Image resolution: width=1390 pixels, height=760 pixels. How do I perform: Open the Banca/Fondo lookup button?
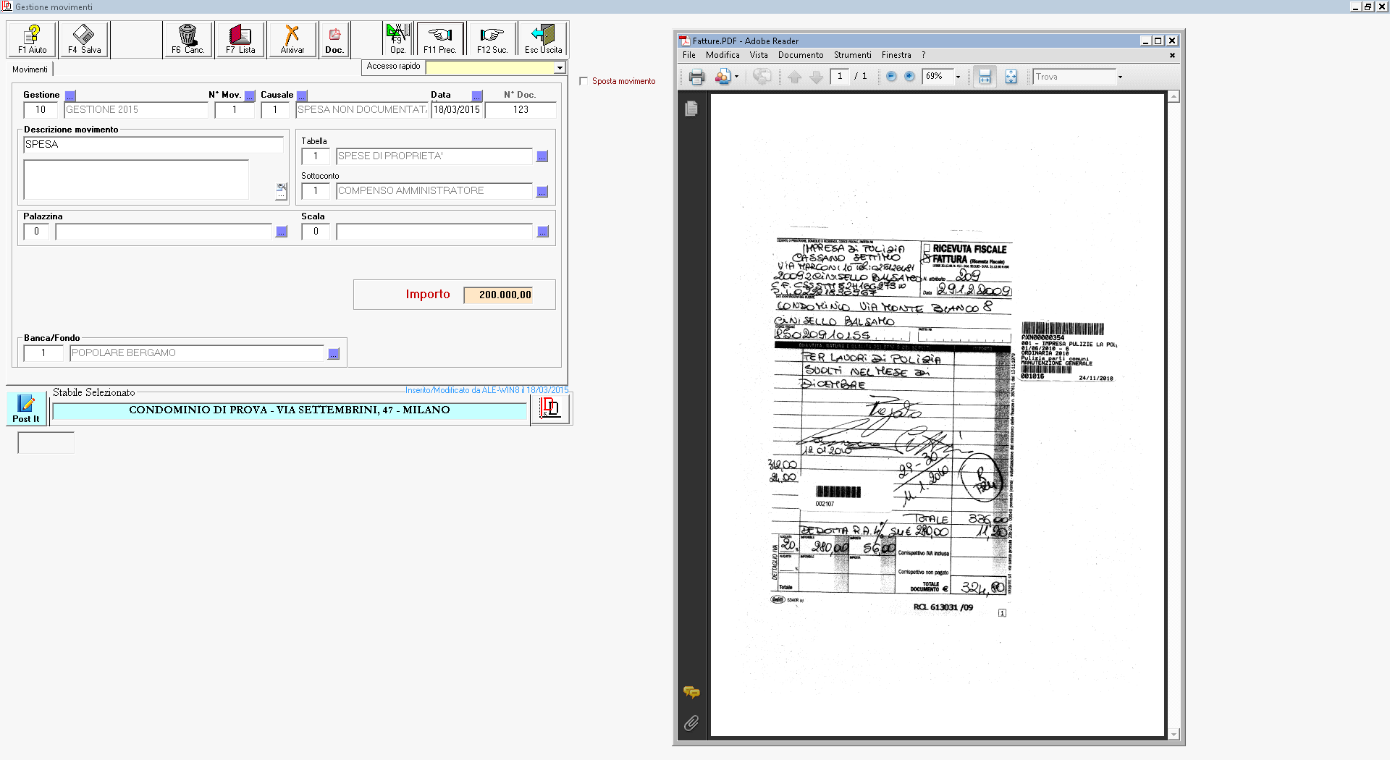[334, 353]
